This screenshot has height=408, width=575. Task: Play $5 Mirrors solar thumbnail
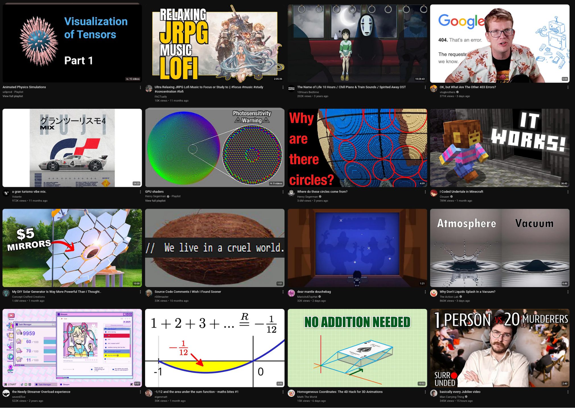[72, 248]
